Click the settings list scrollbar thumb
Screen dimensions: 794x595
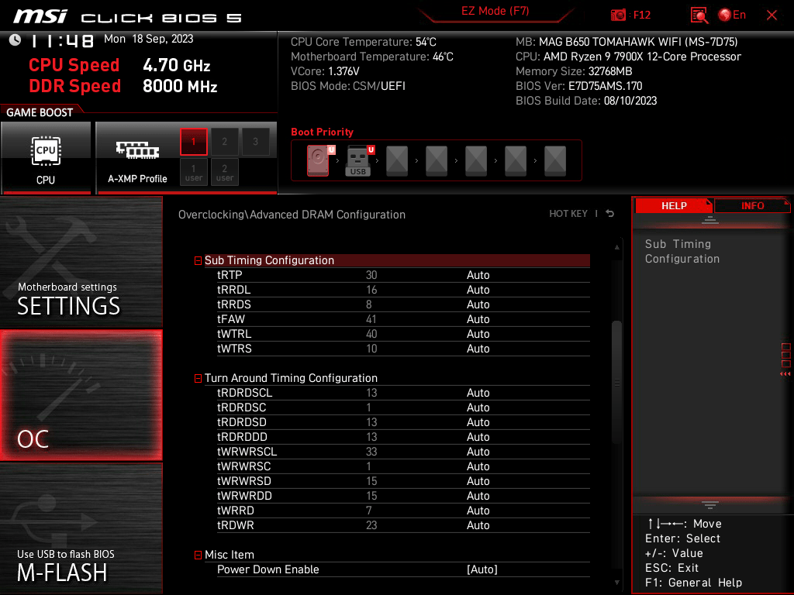click(x=616, y=382)
